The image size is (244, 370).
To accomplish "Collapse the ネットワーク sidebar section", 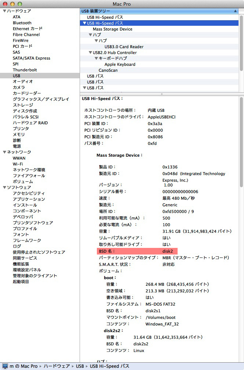I will (x=4, y=152).
